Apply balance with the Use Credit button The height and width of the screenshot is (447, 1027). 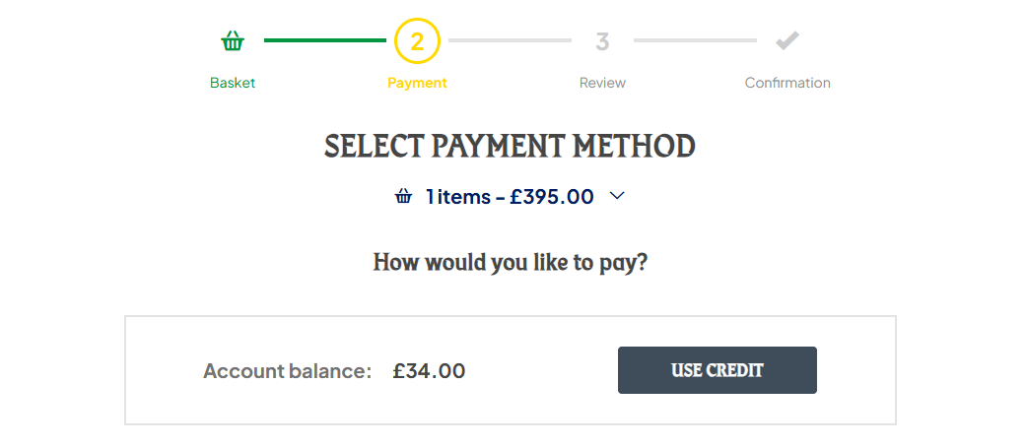pos(718,370)
